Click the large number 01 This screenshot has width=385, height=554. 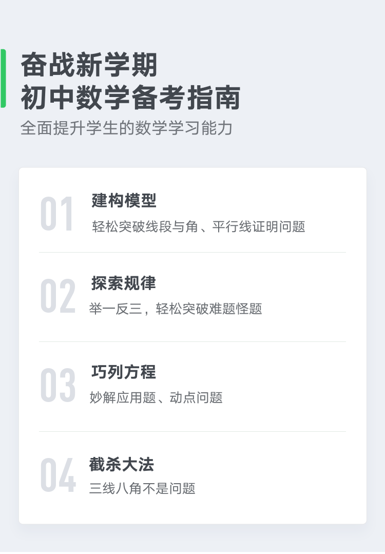click(x=57, y=214)
